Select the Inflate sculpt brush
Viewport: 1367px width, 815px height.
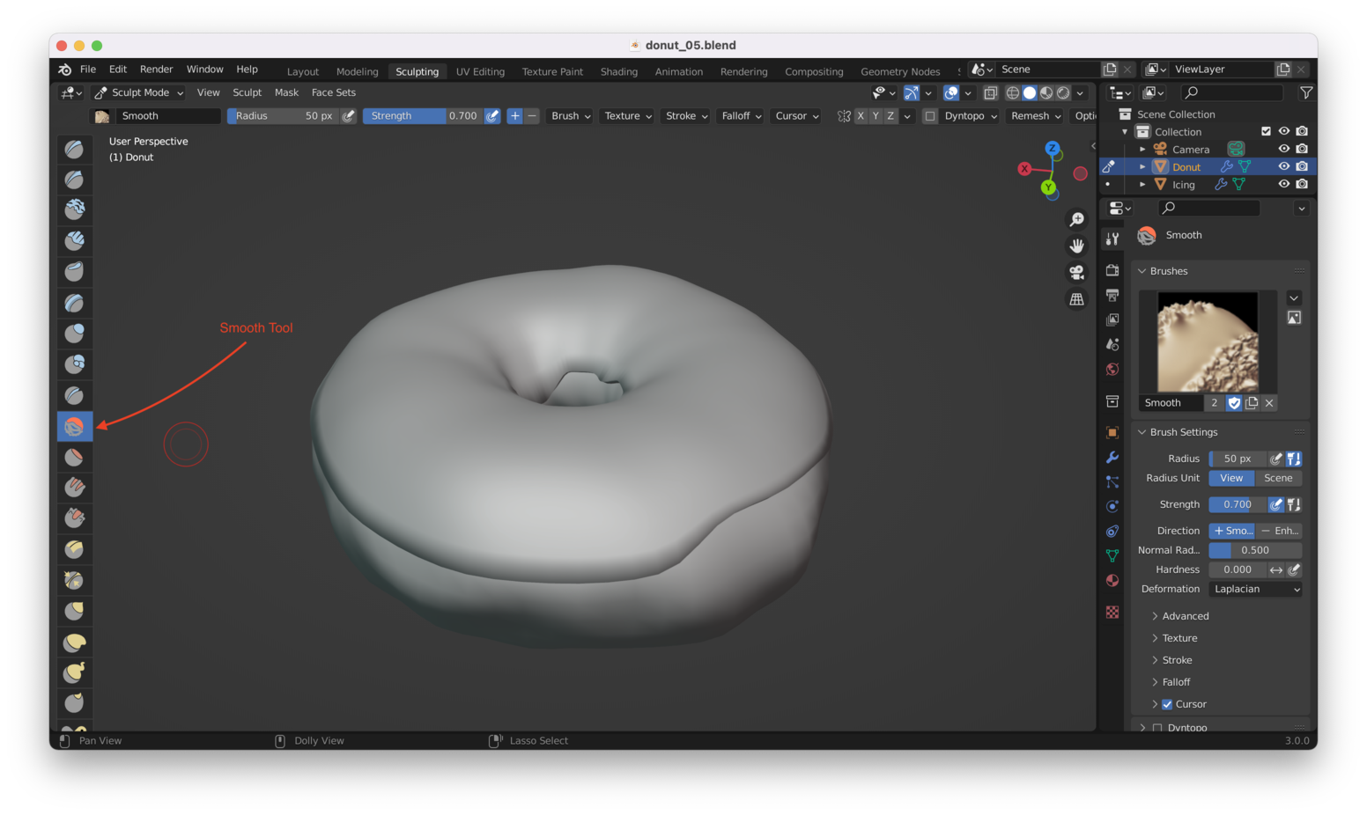(x=75, y=333)
